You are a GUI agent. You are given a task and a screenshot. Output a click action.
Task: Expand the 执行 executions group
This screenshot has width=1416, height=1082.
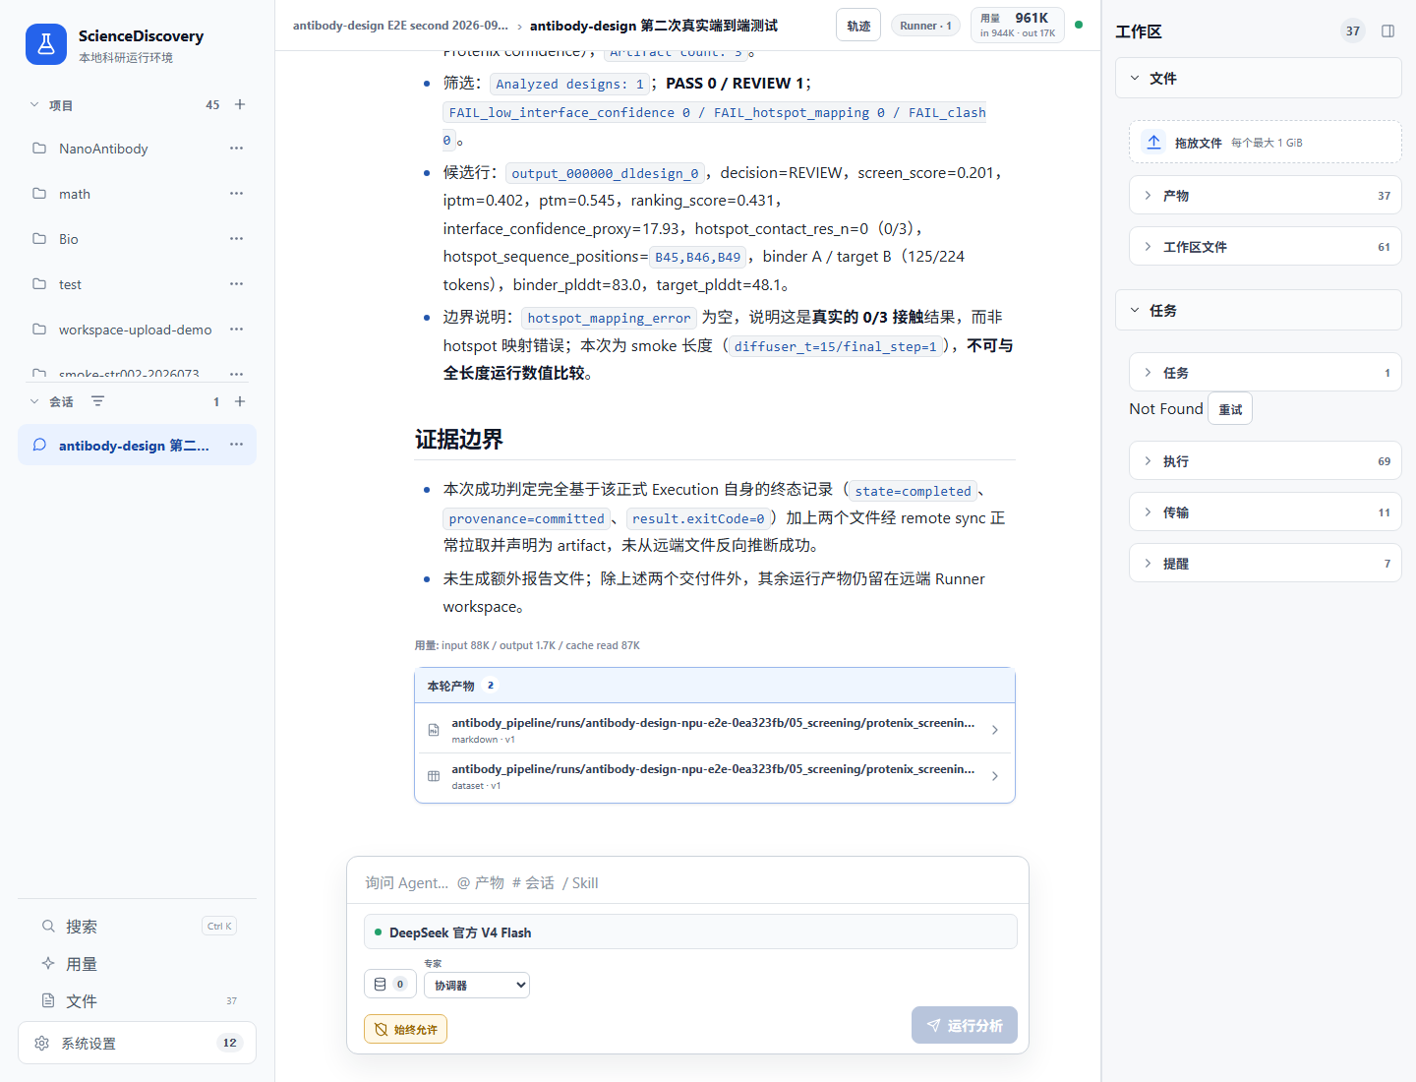point(1266,460)
